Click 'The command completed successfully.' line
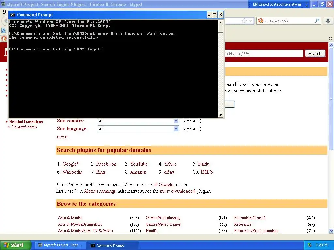This screenshot has width=334, height=250. 54,37
